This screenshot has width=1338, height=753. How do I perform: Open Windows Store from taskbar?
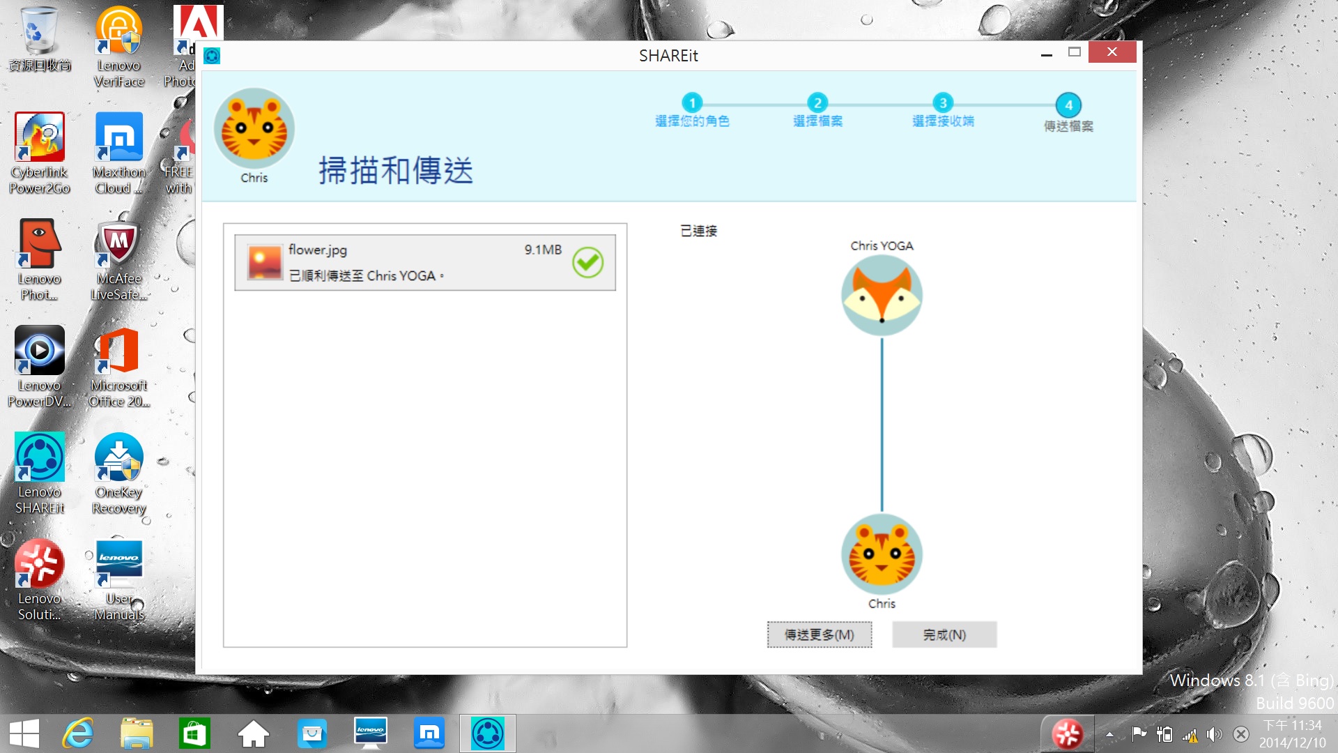point(194,733)
